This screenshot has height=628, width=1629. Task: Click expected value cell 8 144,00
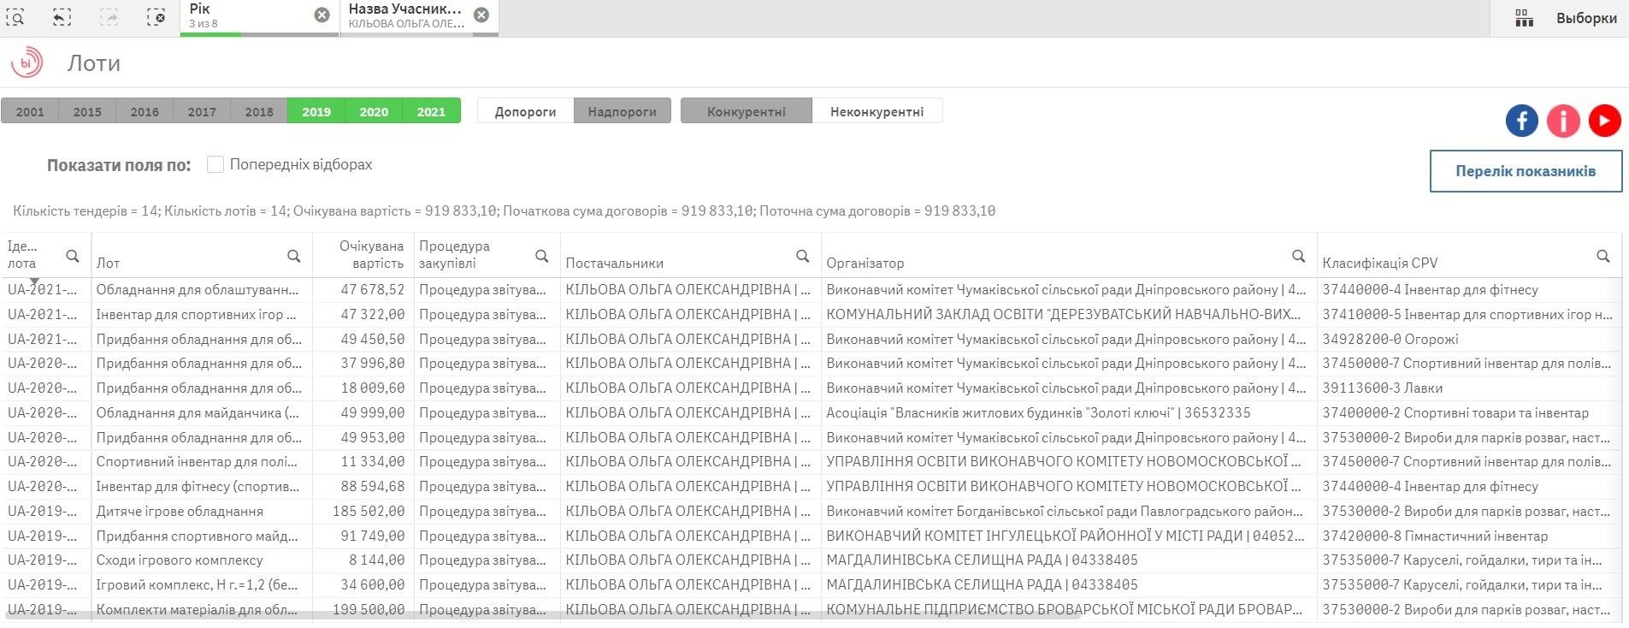(363, 560)
